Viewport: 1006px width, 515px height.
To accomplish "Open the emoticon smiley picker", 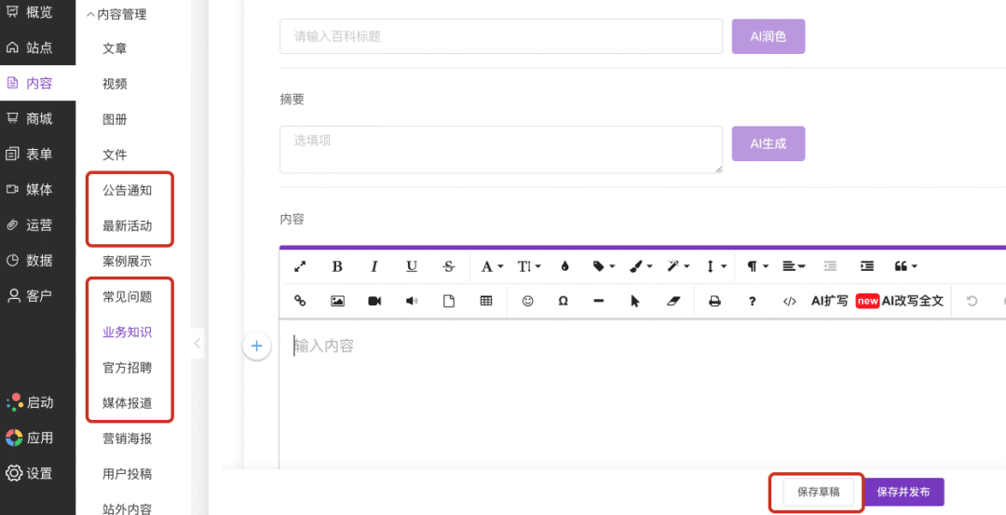I will tap(527, 301).
